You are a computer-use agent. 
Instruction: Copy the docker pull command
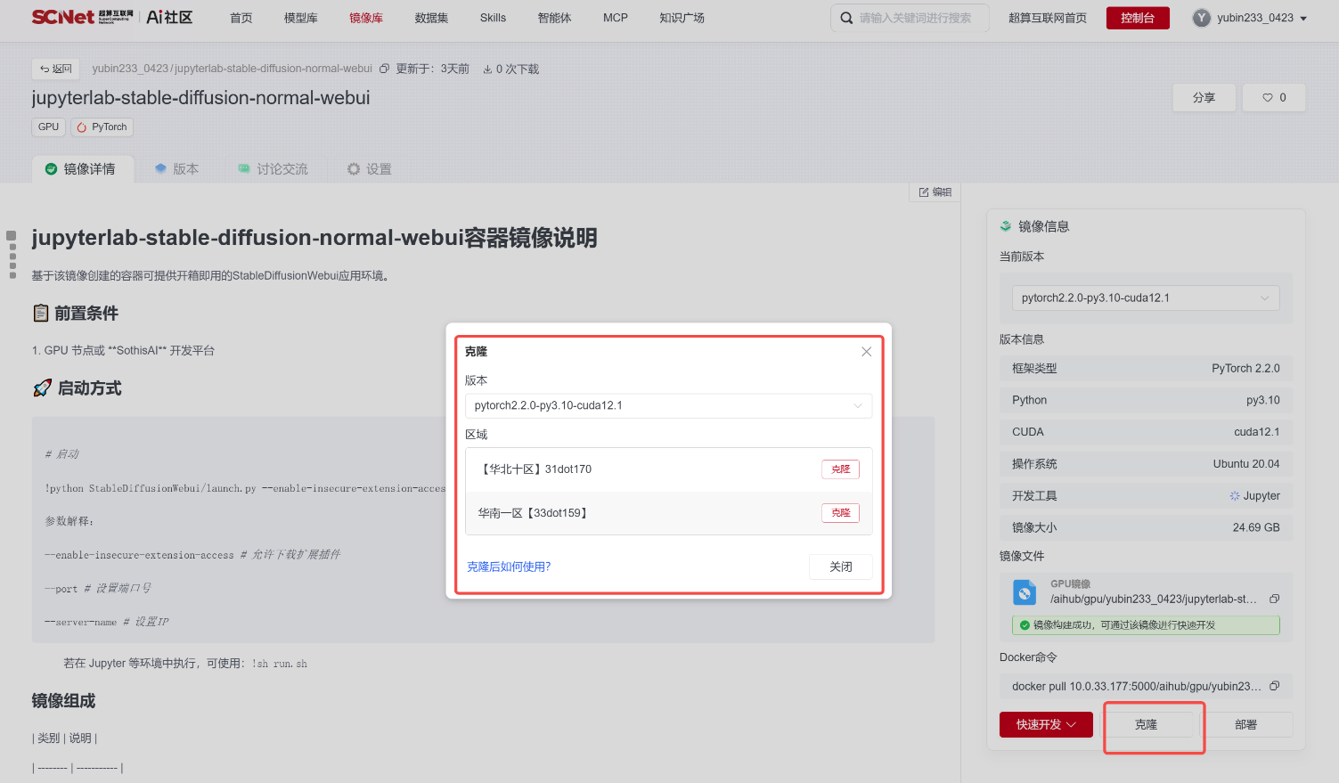click(1274, 686)
